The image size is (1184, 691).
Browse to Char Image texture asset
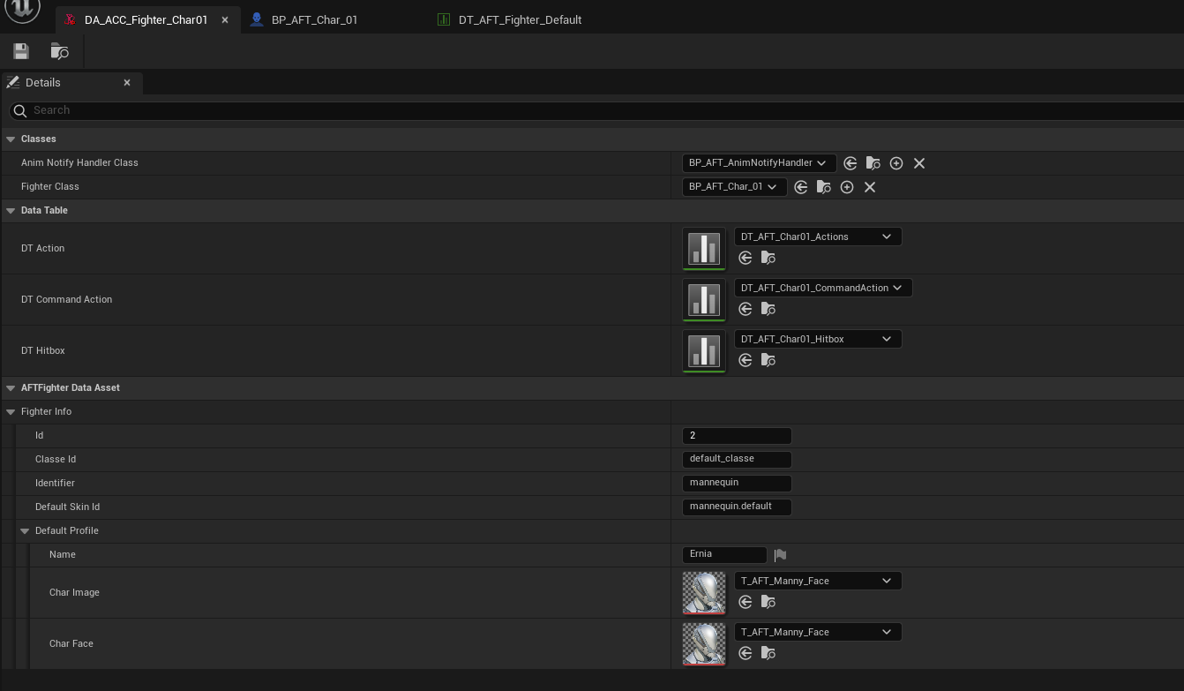click(768, 603)
